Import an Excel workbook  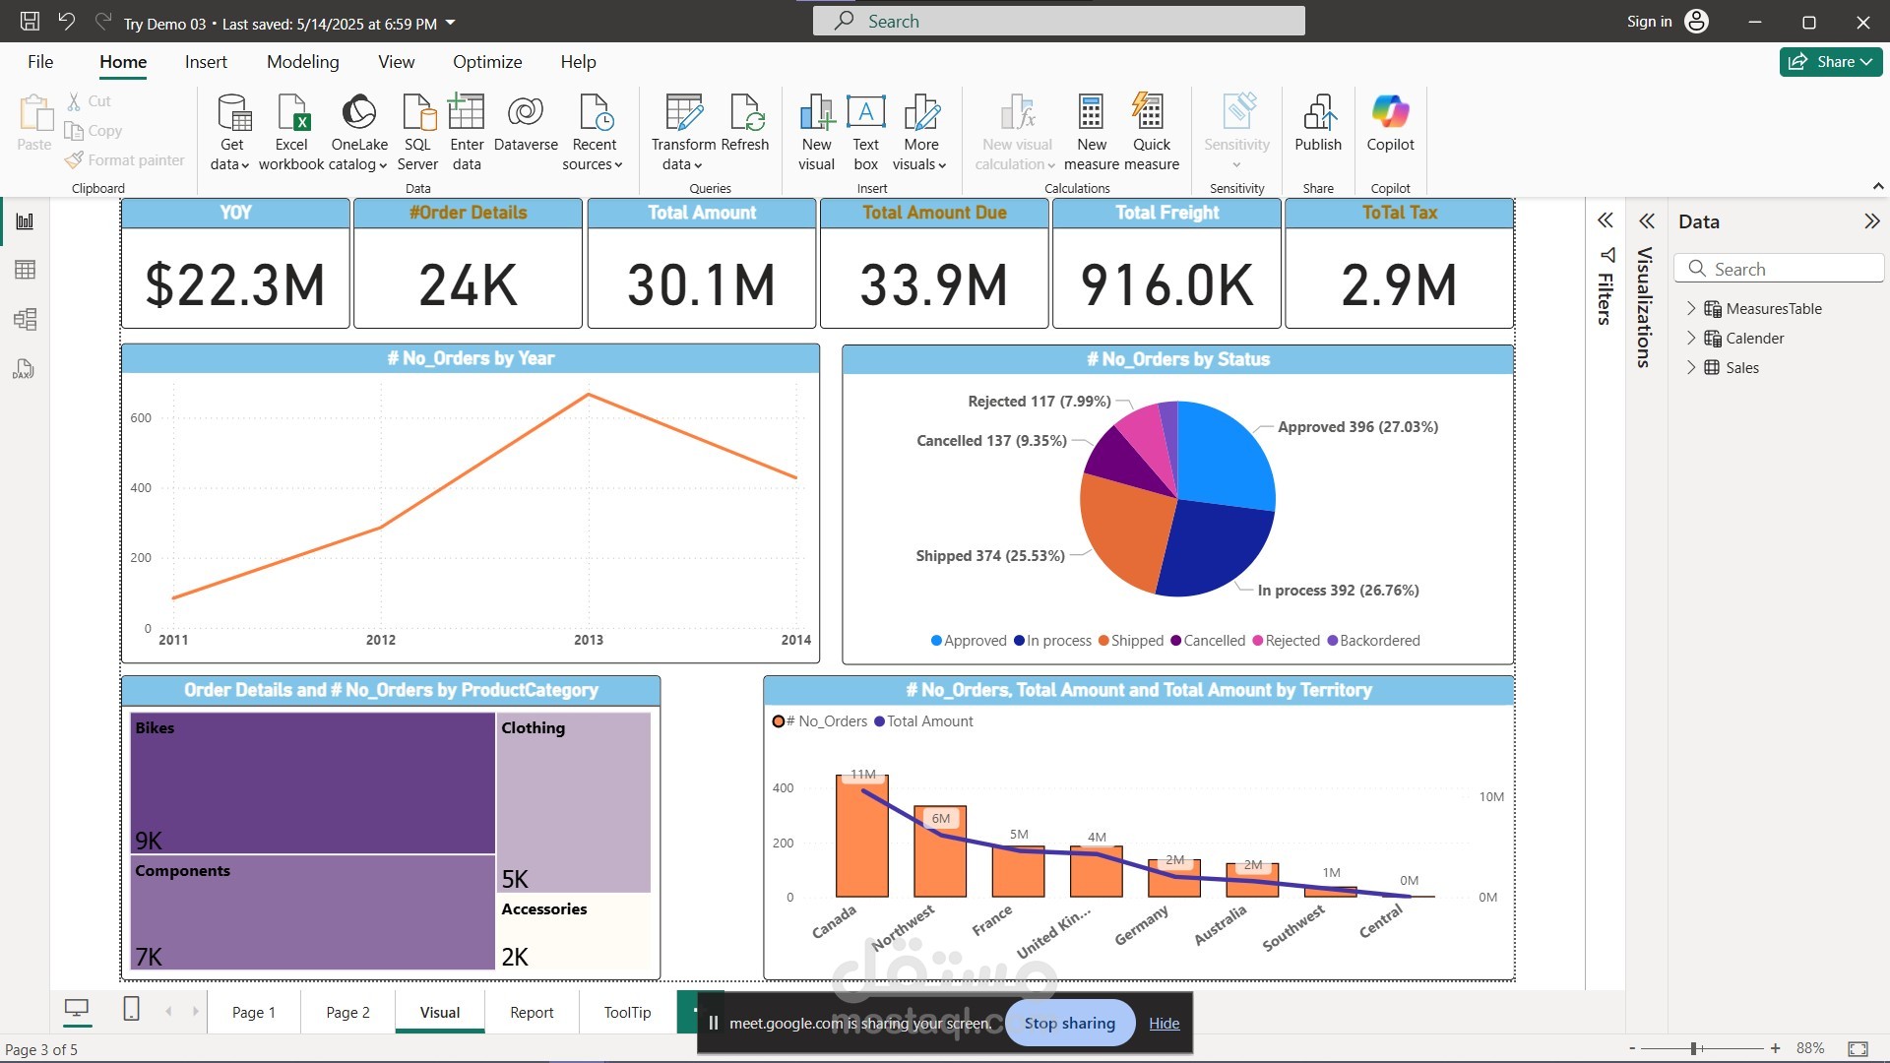click(291, 133)
